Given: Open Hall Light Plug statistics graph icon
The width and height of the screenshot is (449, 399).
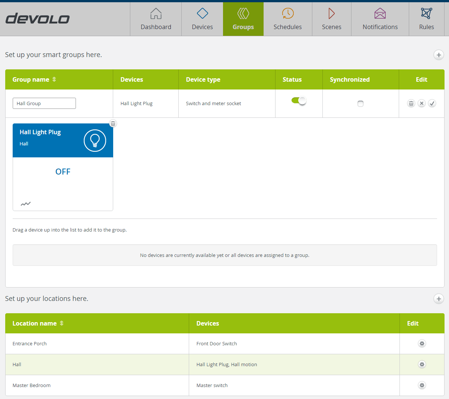Looking at the screenshot, I should coord(26,204).
